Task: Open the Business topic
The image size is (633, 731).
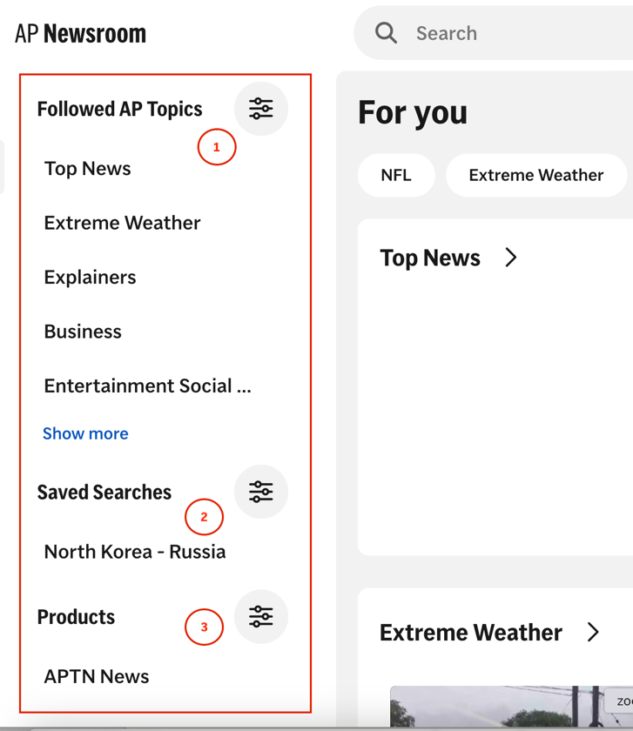Action: (x=83, y=332)
